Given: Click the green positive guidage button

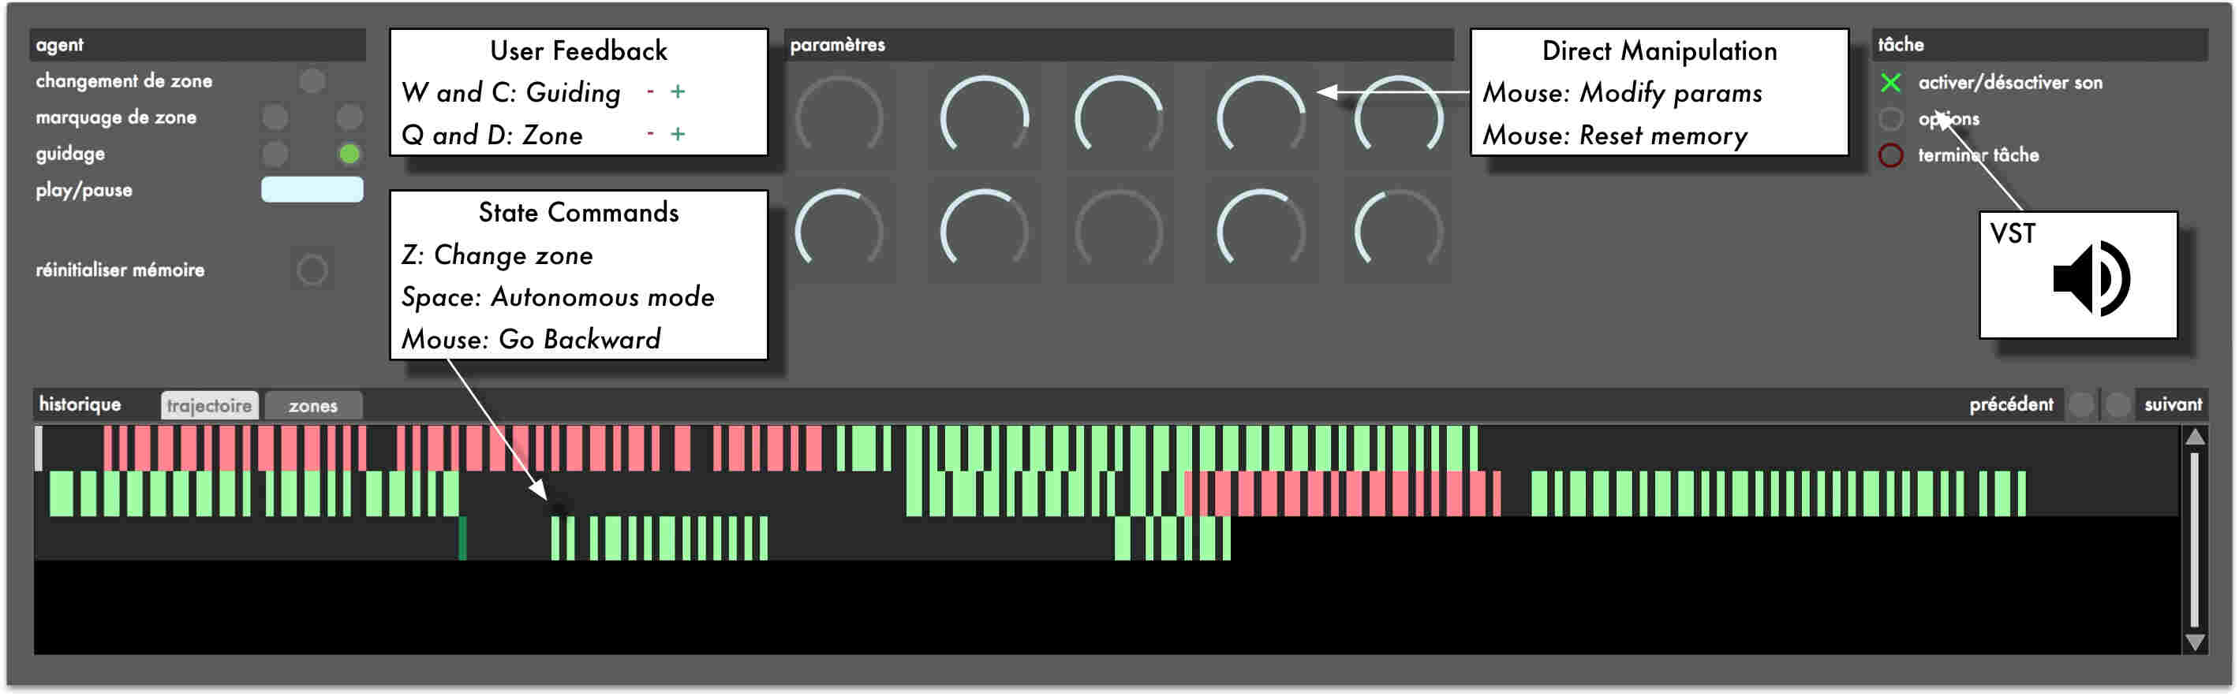Looking at the screenshot, I should tap(349, 154).
